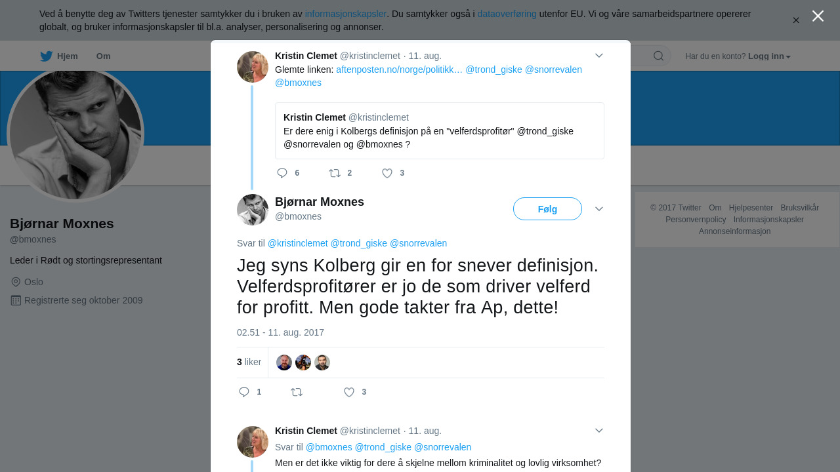Viewport: 840px width, 472px height.
Task: Follow Bjørnar Moxnes with Følg button
Action: (547, 209)
